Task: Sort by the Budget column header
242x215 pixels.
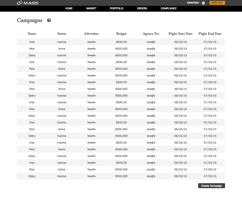Action: point(121,34)
